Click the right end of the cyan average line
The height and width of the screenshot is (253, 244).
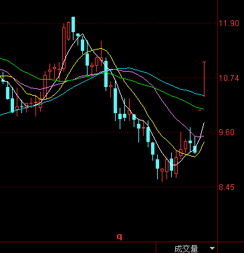(203, 96)
